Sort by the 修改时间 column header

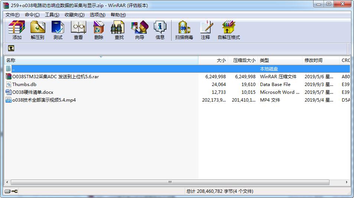pos(321,60)
